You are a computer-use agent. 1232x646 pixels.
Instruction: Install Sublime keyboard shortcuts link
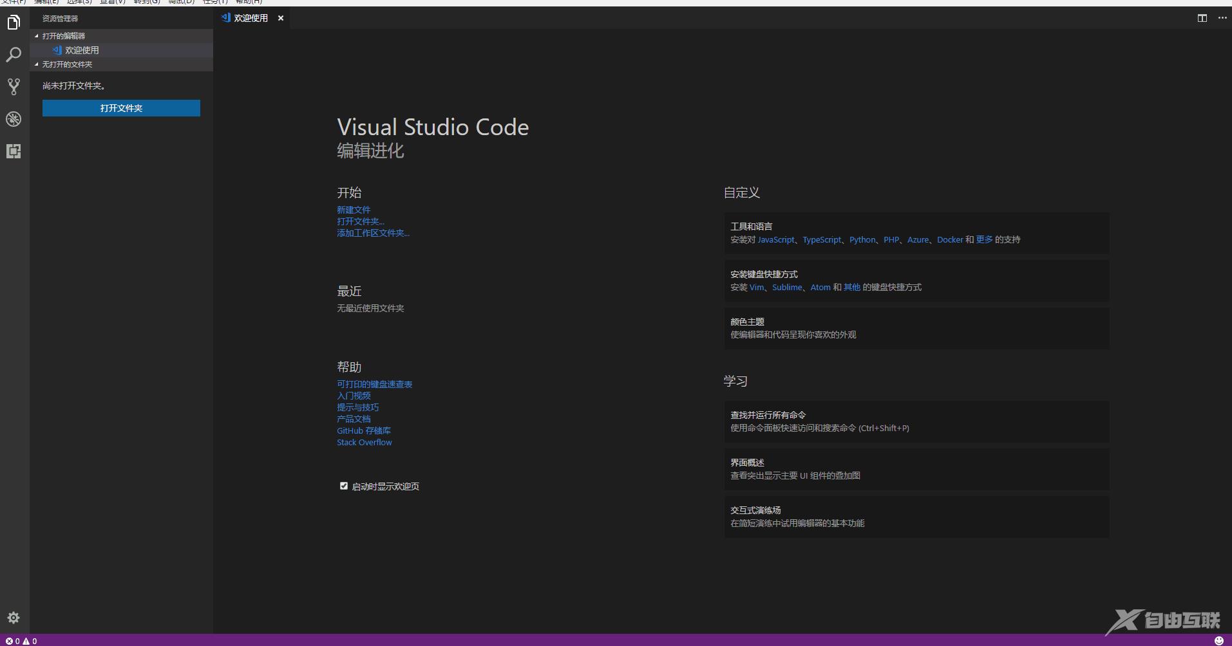pos(787,287)
